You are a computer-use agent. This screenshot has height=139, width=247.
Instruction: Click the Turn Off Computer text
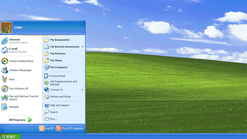coord(73,129)
